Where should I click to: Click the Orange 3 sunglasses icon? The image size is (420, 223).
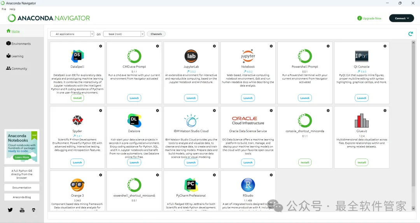click(x=77, y=185)
